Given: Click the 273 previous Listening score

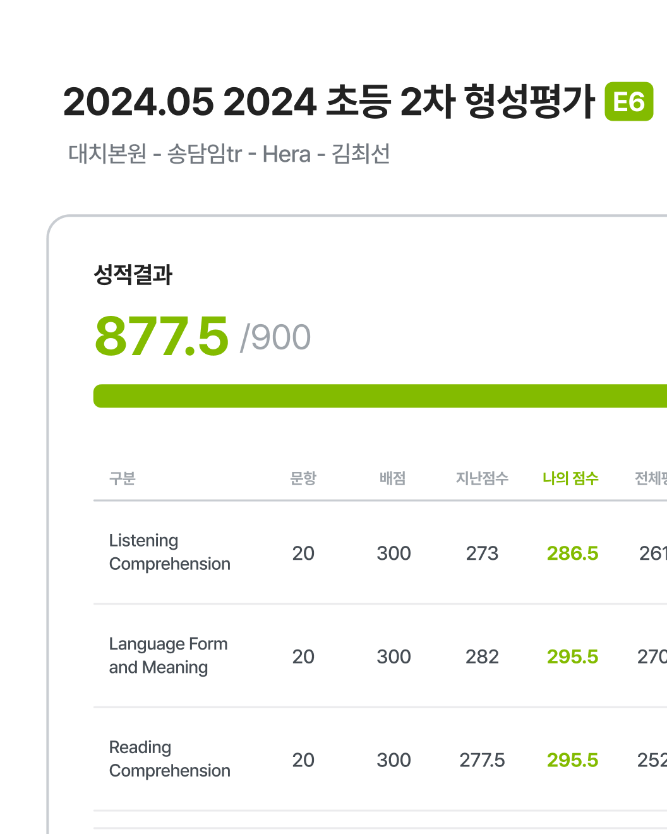Looking at the screenshot, I should coord(482,553).
